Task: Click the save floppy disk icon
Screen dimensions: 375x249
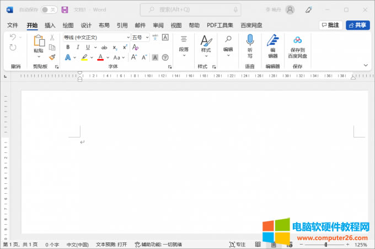Action: [x=65, y=10]
